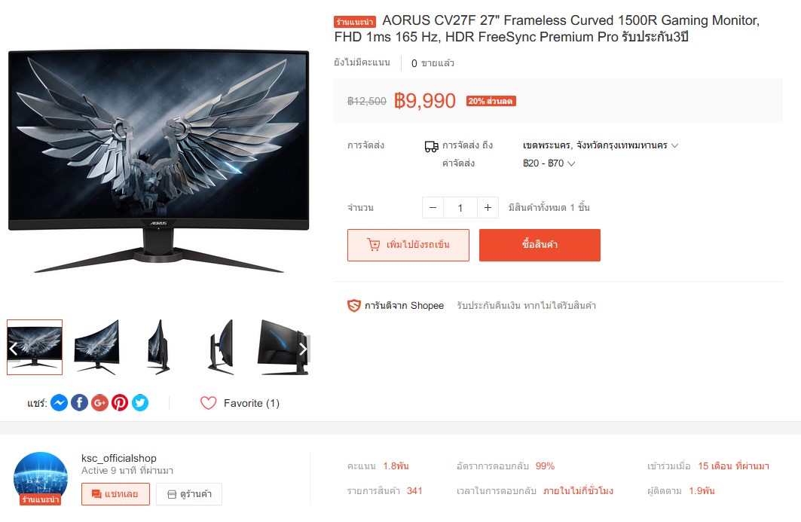Show previous thumbnail with left arrow
This screenshot has height=522, width=801.
[14, 349]
